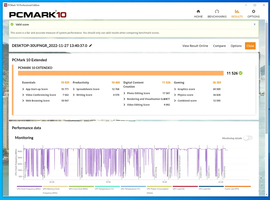This screenshot has height=200, width=270.
Task: Edit result name with pencil icon
Action: 91,46
